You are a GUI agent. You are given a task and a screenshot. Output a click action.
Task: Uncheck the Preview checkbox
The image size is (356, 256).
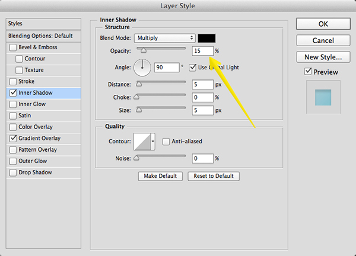(x=307, y=72)
